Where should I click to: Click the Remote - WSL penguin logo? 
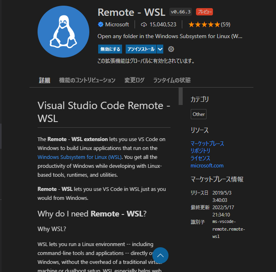tap(63, 32)
